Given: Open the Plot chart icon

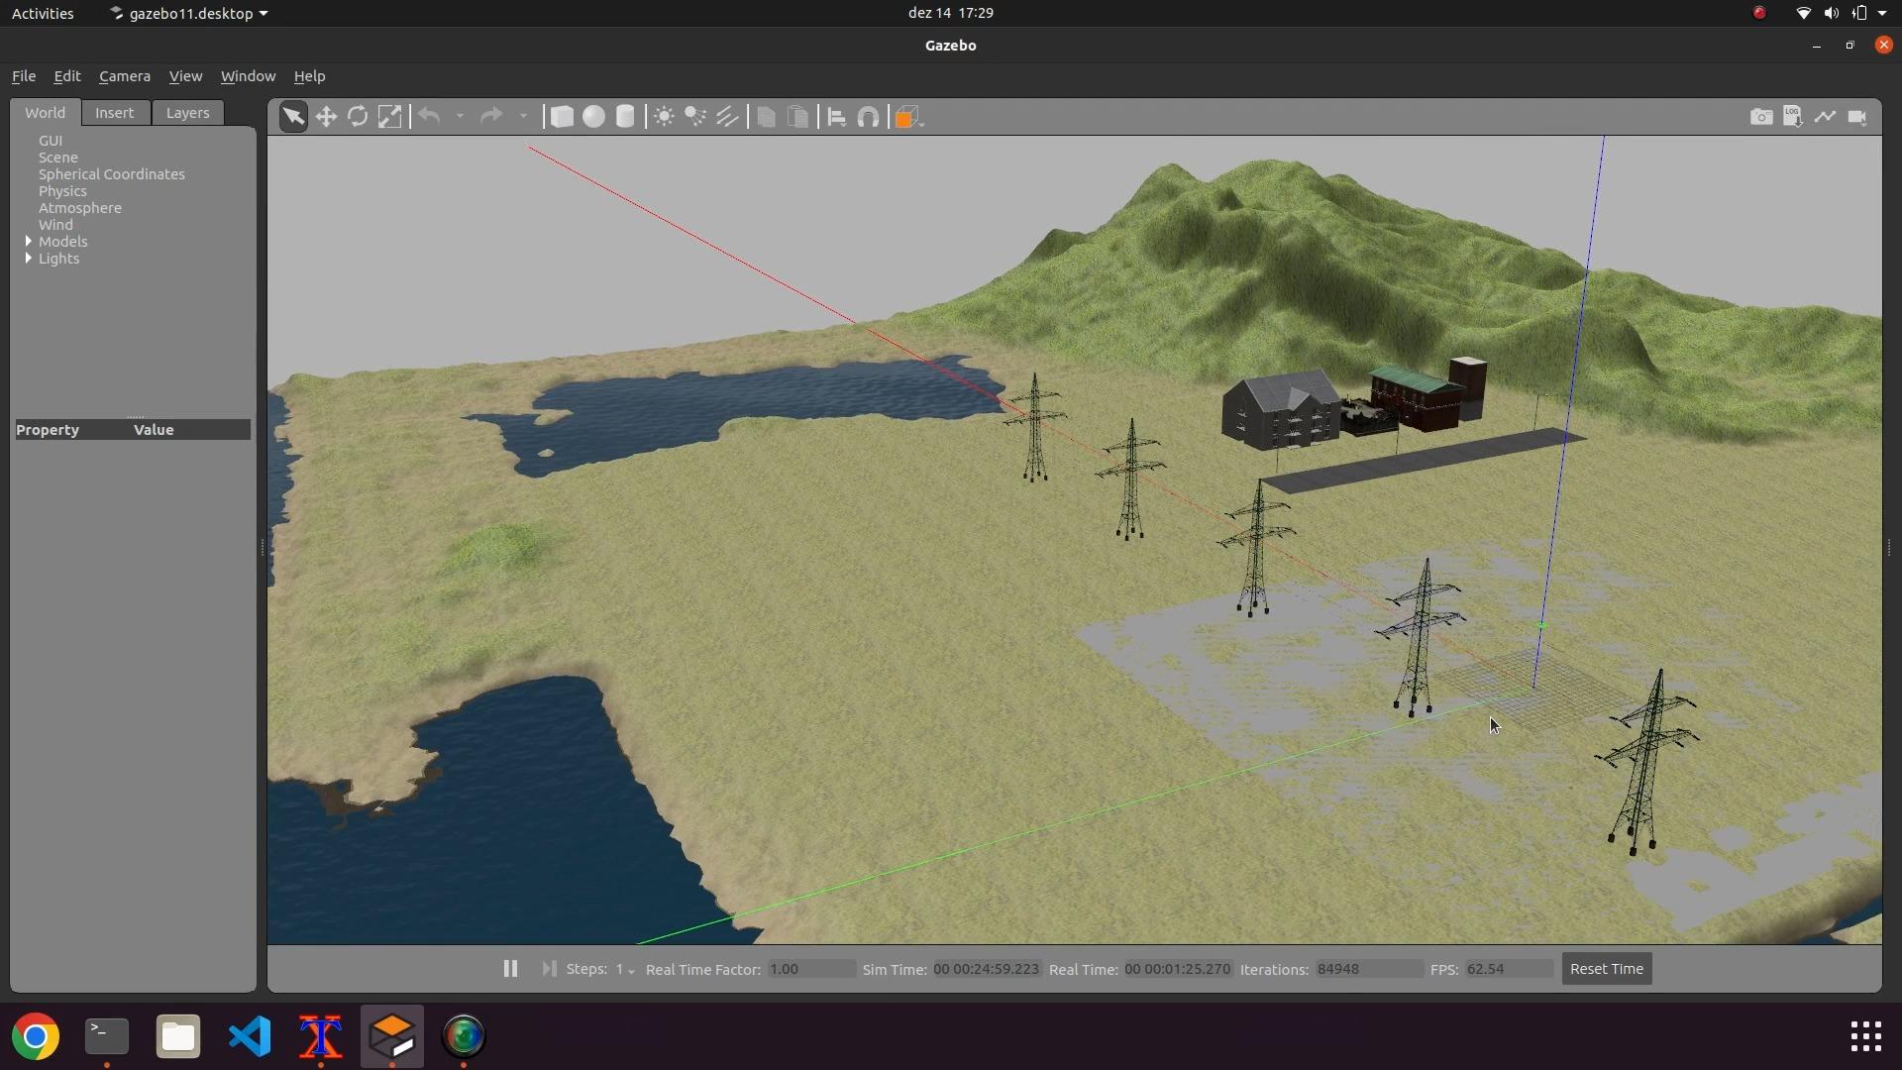Looking at the screenshot, I should coord(1825,117).
